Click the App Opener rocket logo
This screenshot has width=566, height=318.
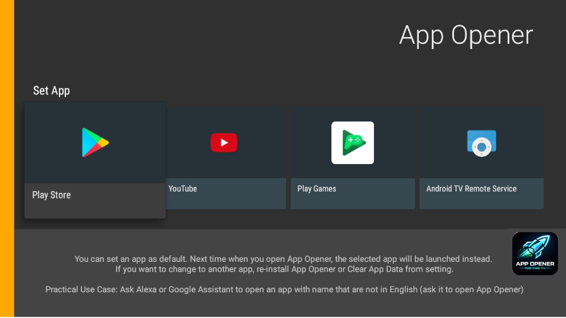(535, 253)
